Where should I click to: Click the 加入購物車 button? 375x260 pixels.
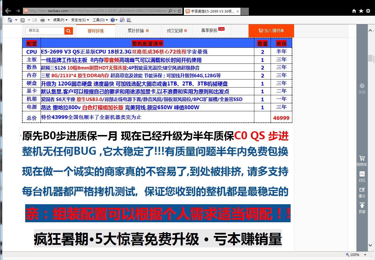271,31
